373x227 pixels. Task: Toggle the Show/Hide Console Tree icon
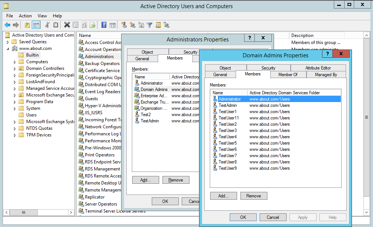pyautogui.click(x=35, y=25)
